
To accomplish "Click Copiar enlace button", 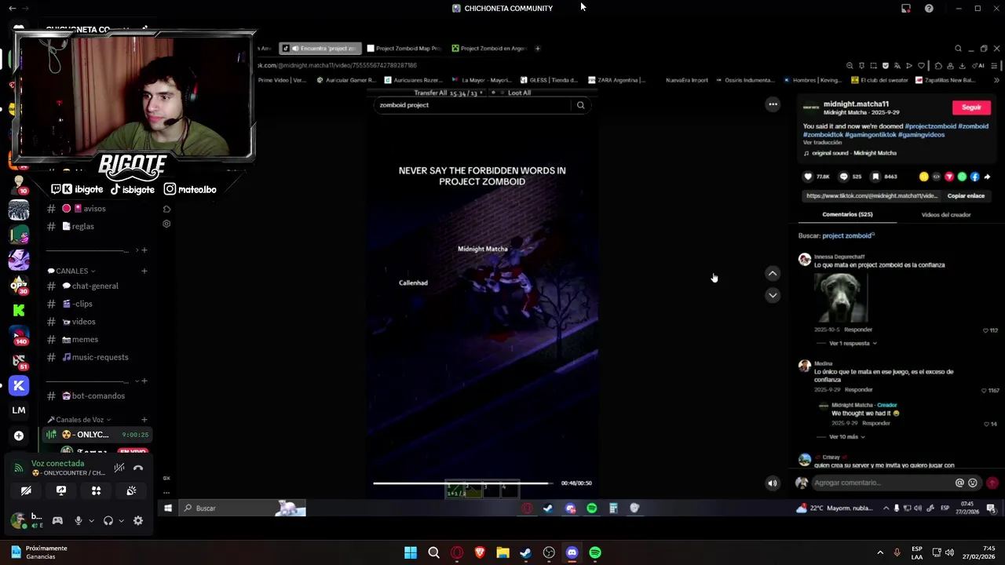I will pos(966,195).
